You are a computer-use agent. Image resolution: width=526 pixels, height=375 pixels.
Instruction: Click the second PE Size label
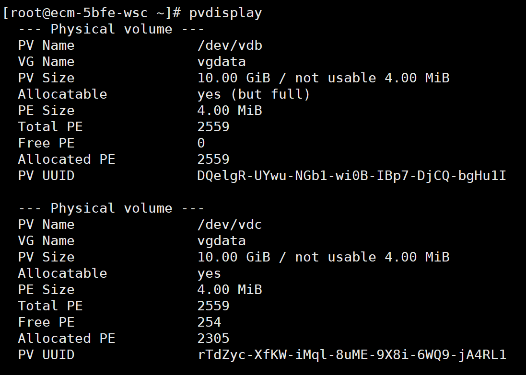(46, 290)
